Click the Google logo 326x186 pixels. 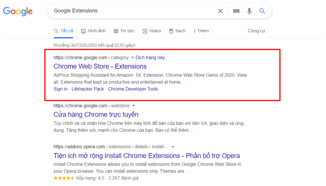tap(18, 11)
